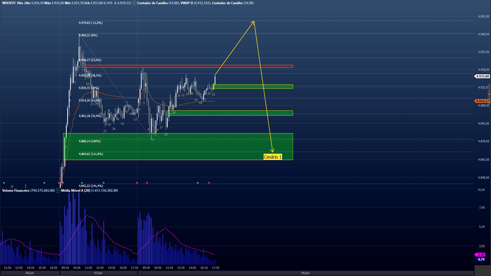Select the Fibonacci 4.843,22 (141,4%) level label
Viewport: 491px width, 276px height.
point(91,186)
